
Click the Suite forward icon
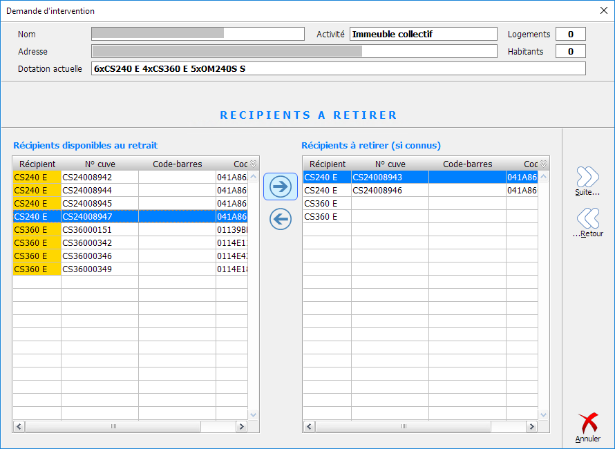pos(587,178)
